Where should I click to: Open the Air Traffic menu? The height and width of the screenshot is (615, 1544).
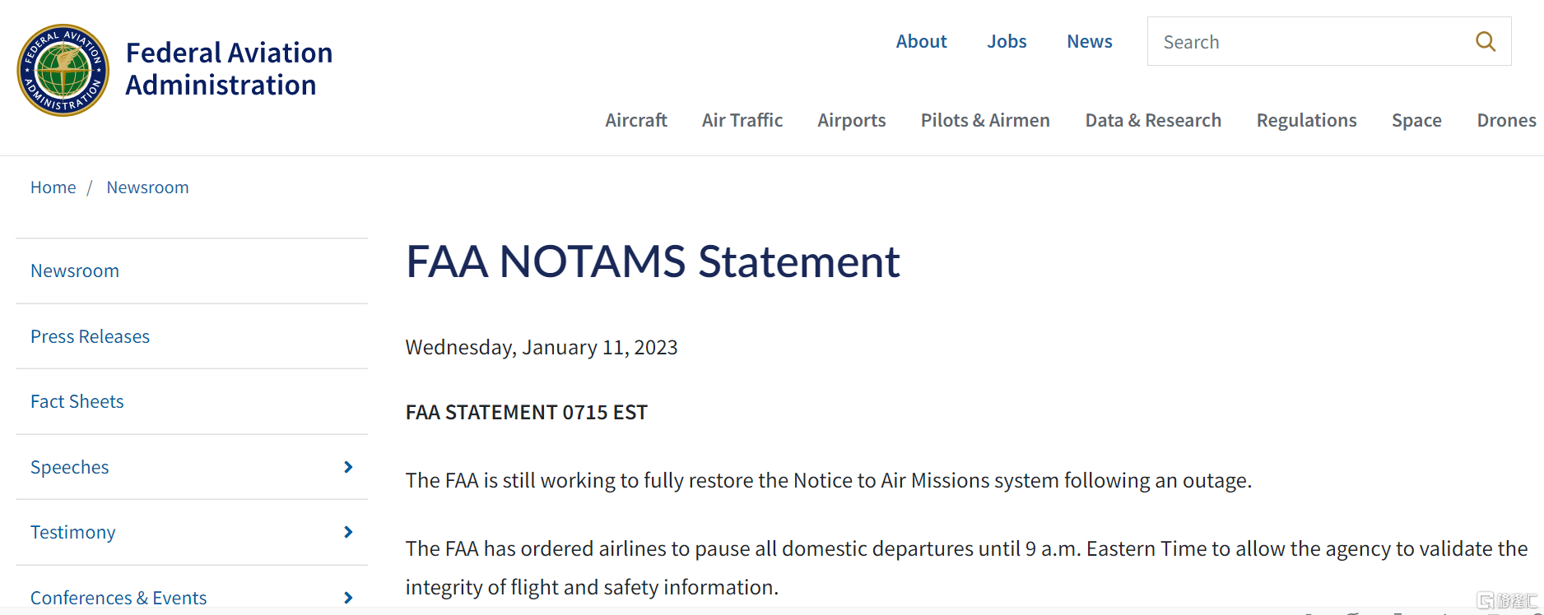point(742,120)
